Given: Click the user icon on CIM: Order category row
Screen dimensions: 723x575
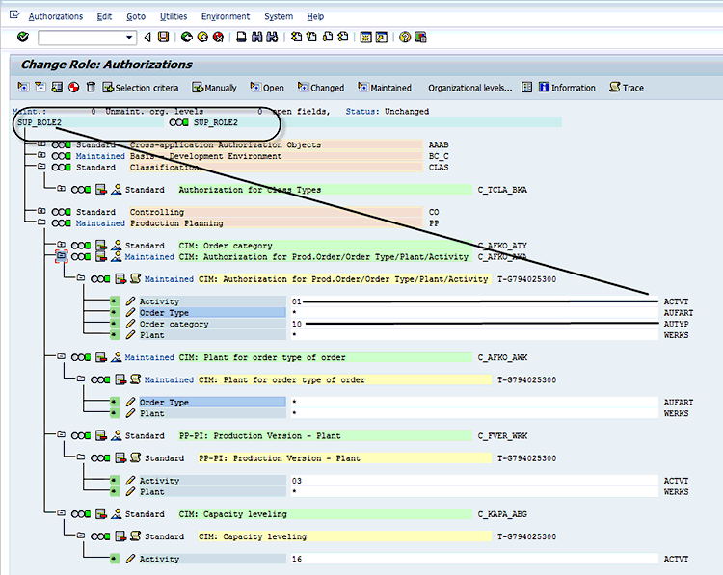Looking at the screenshot, I should pyautogui.click(x=117, y=245).
